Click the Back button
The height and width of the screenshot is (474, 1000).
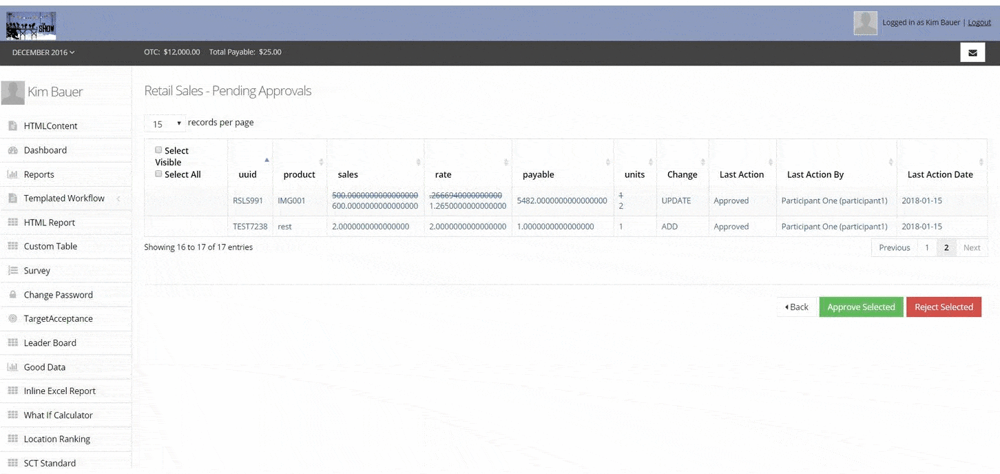[x=797, y=307]
